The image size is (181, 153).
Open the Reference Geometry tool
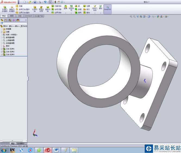pyautogui.click(x=95, y=8)
